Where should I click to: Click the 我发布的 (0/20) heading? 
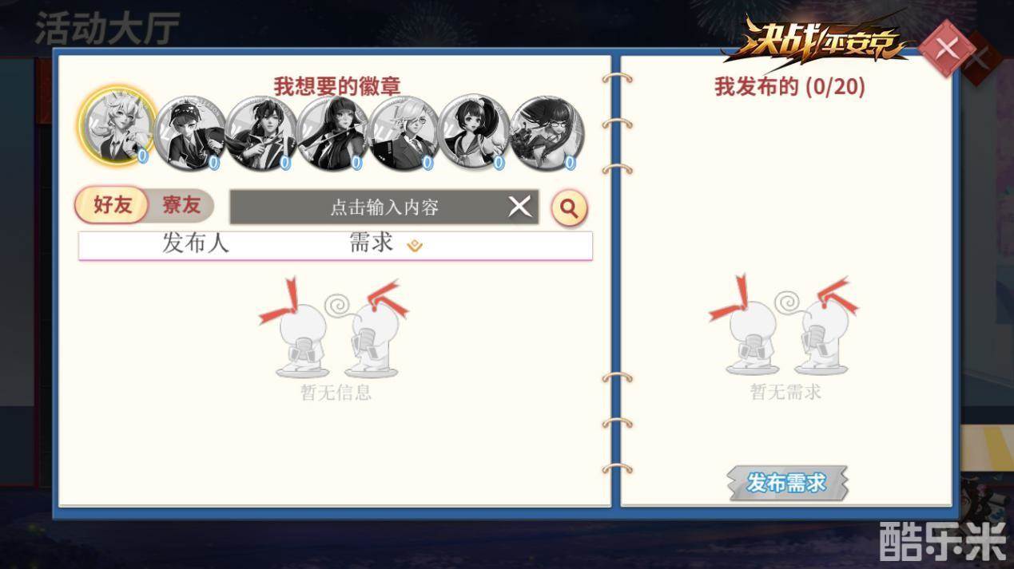789,86
